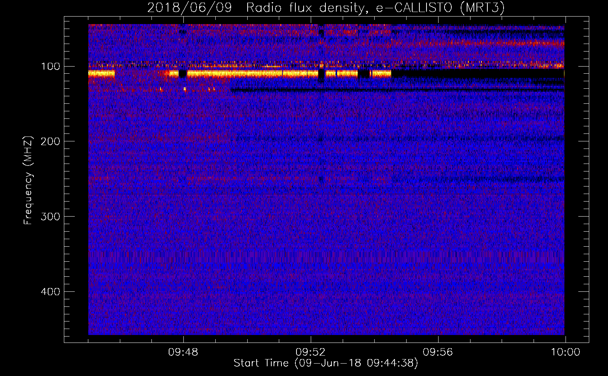Image resolution: width=608 pixels, height=376 pixels.
Task: Click the 200 frequency tick label
Action: (x=50, y=141)
